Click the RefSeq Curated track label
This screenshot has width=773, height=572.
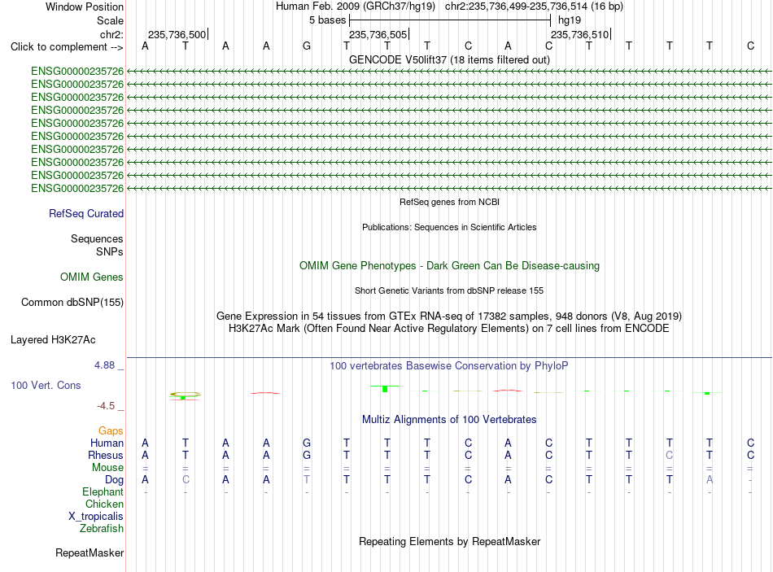pos(86,213)
